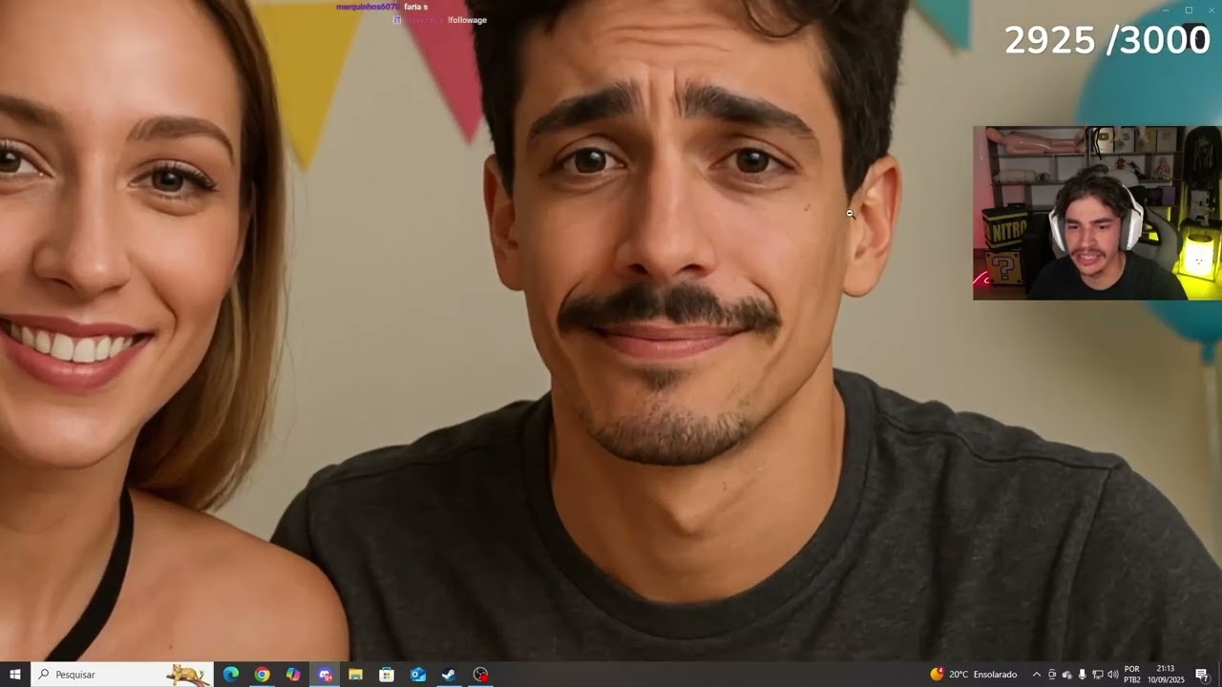Launch Google Chrome from the taskbar
The image size is (1222, 687).
(x=262, y=674)
